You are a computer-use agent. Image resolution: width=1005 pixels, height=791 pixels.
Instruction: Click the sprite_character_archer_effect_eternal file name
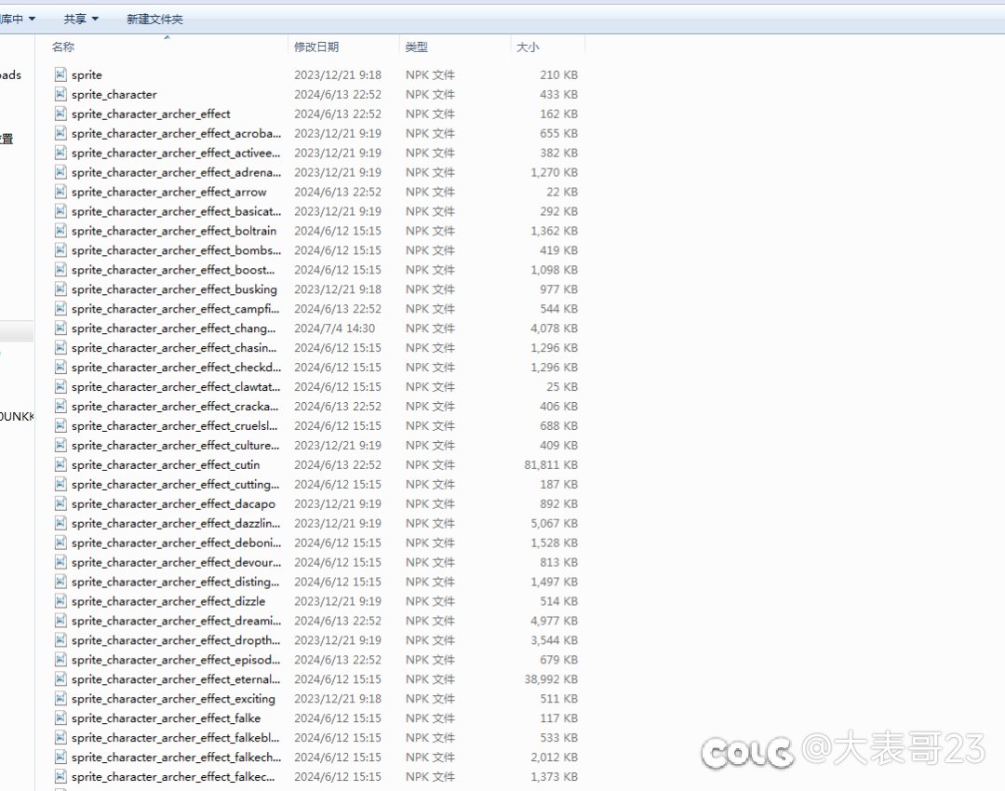(176, 678)
